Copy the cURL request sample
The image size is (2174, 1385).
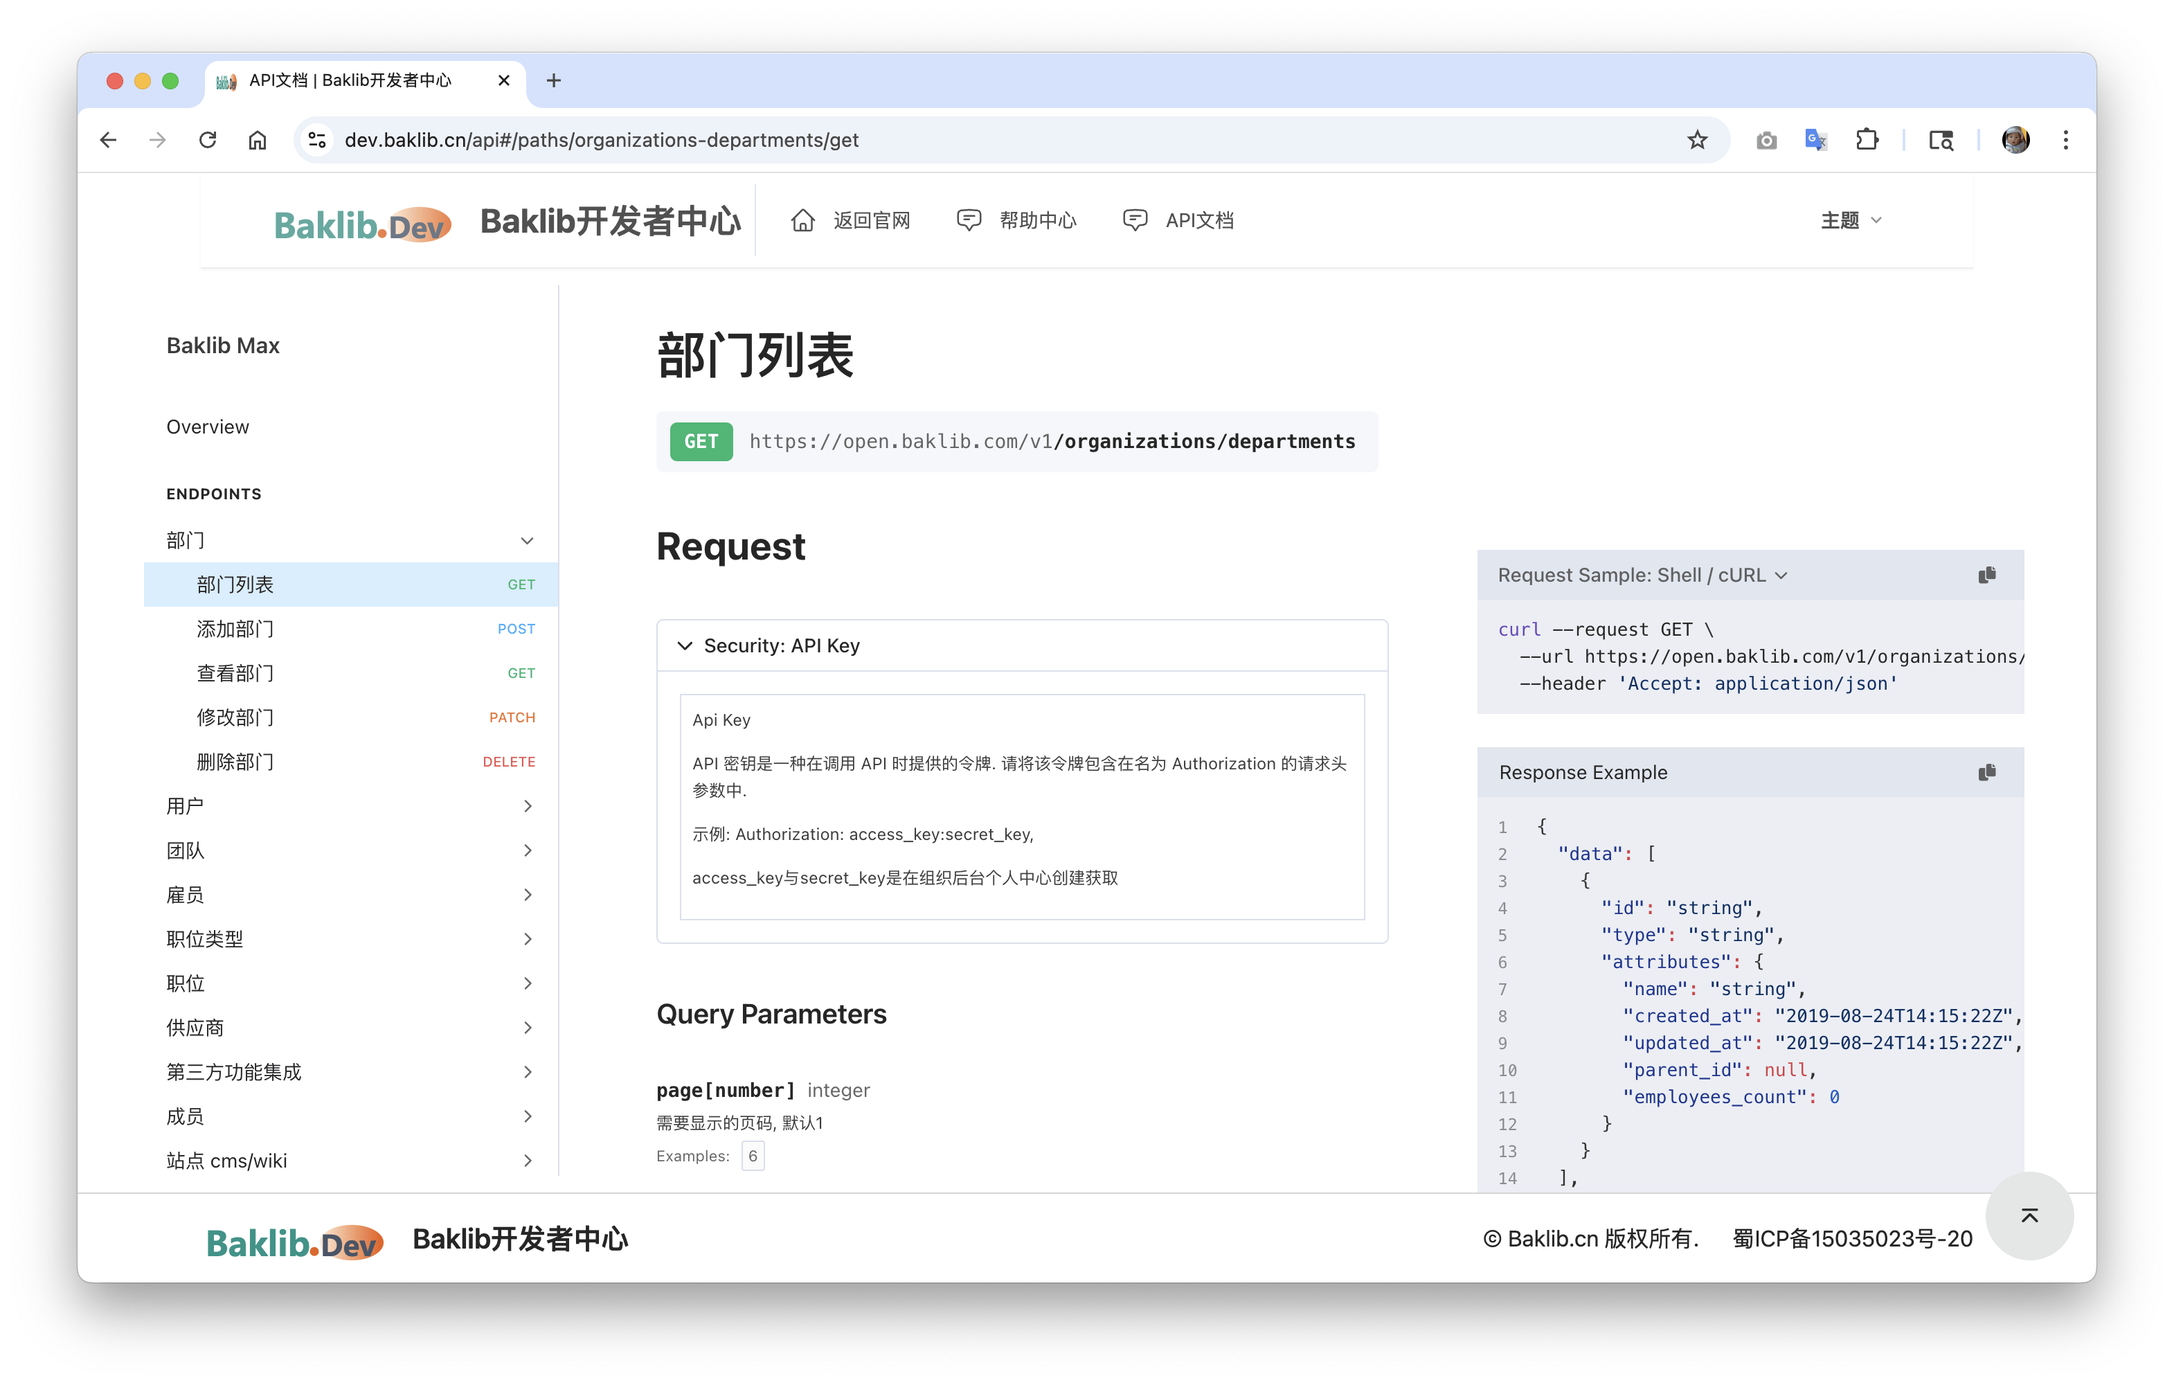(1987, 575)
